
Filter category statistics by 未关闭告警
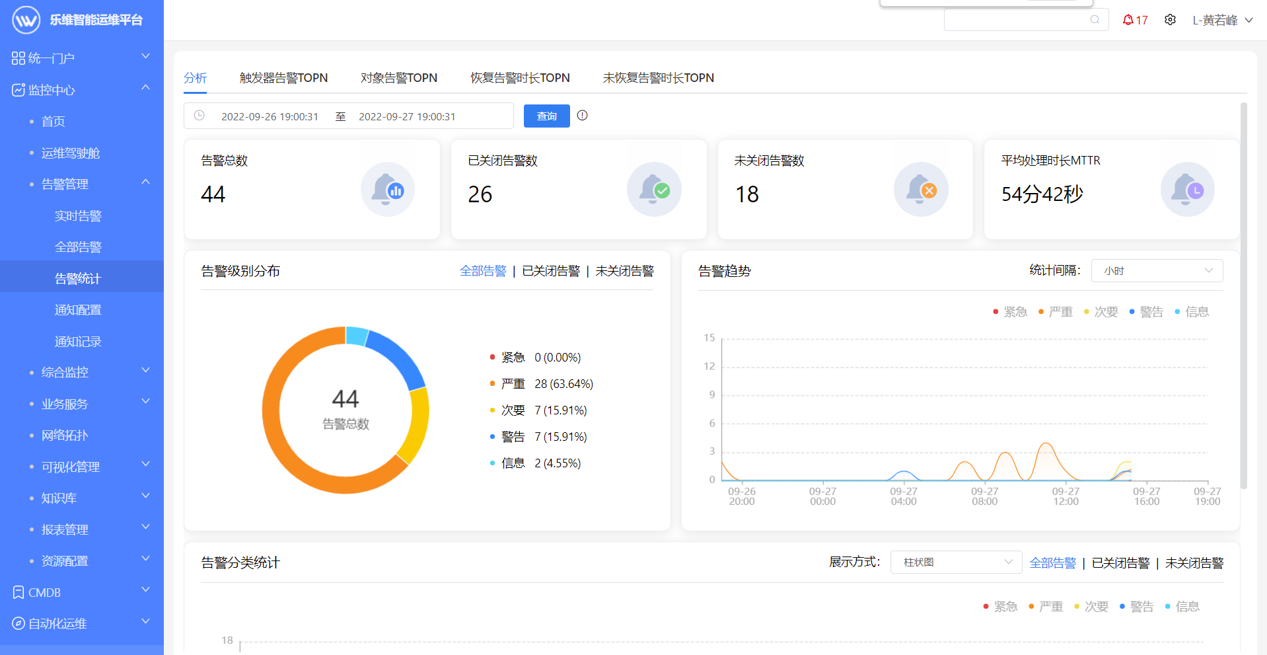tap(1194, 563)
